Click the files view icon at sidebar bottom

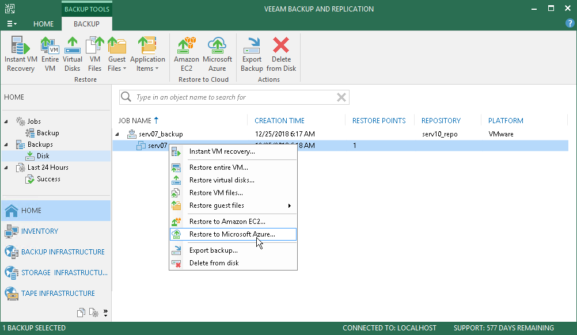point(81,313)
